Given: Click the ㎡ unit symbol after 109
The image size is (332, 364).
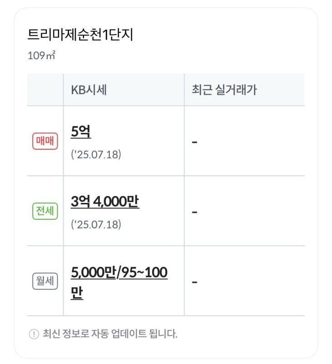Looking at the screenshot, I should coord(51,56).
